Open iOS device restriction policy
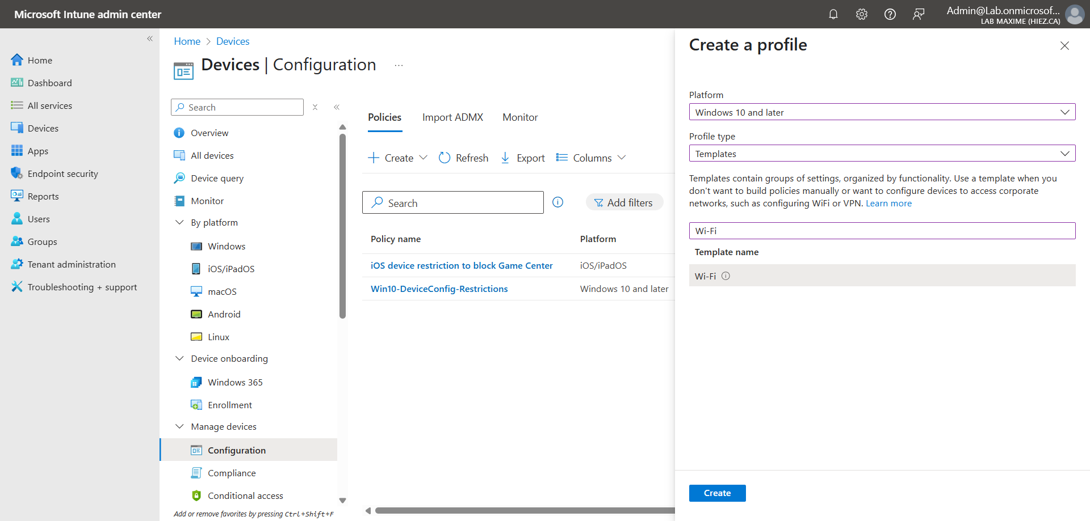This screenshot has width=1090, height=521. coord(462,265)
